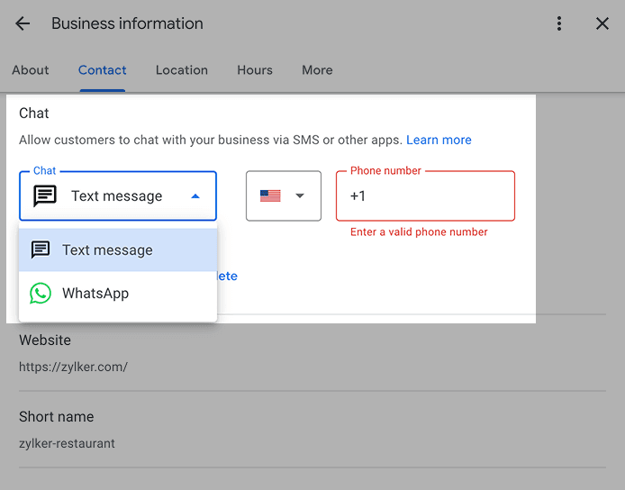Focus the Phone number input field
Image resolution: width=625 pixels, height=490 pixels.
(425, 195)
